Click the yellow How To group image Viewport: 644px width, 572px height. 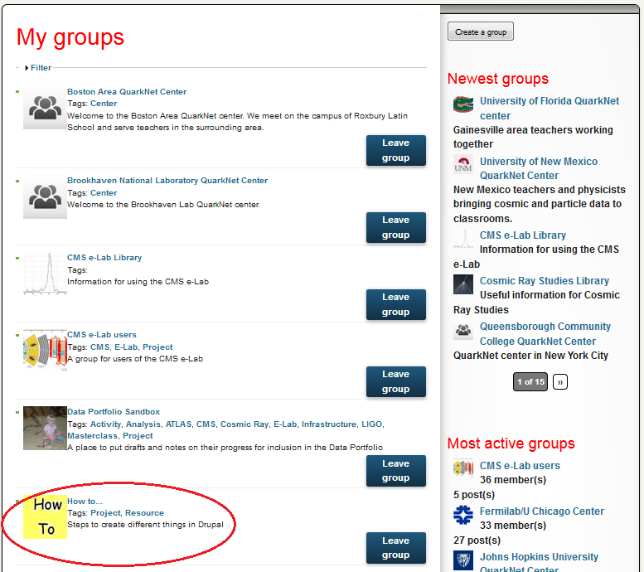tap(45, 517)
